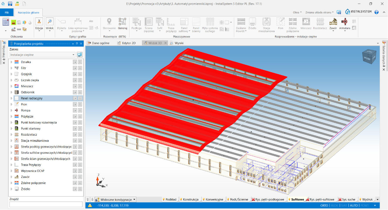The image size is (388, 210).
Task: Switch to the Edytor 2D tab
Action: [x=126, y=43]
